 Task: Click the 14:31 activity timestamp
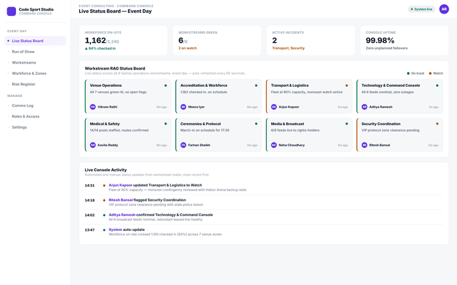(90, 185)
